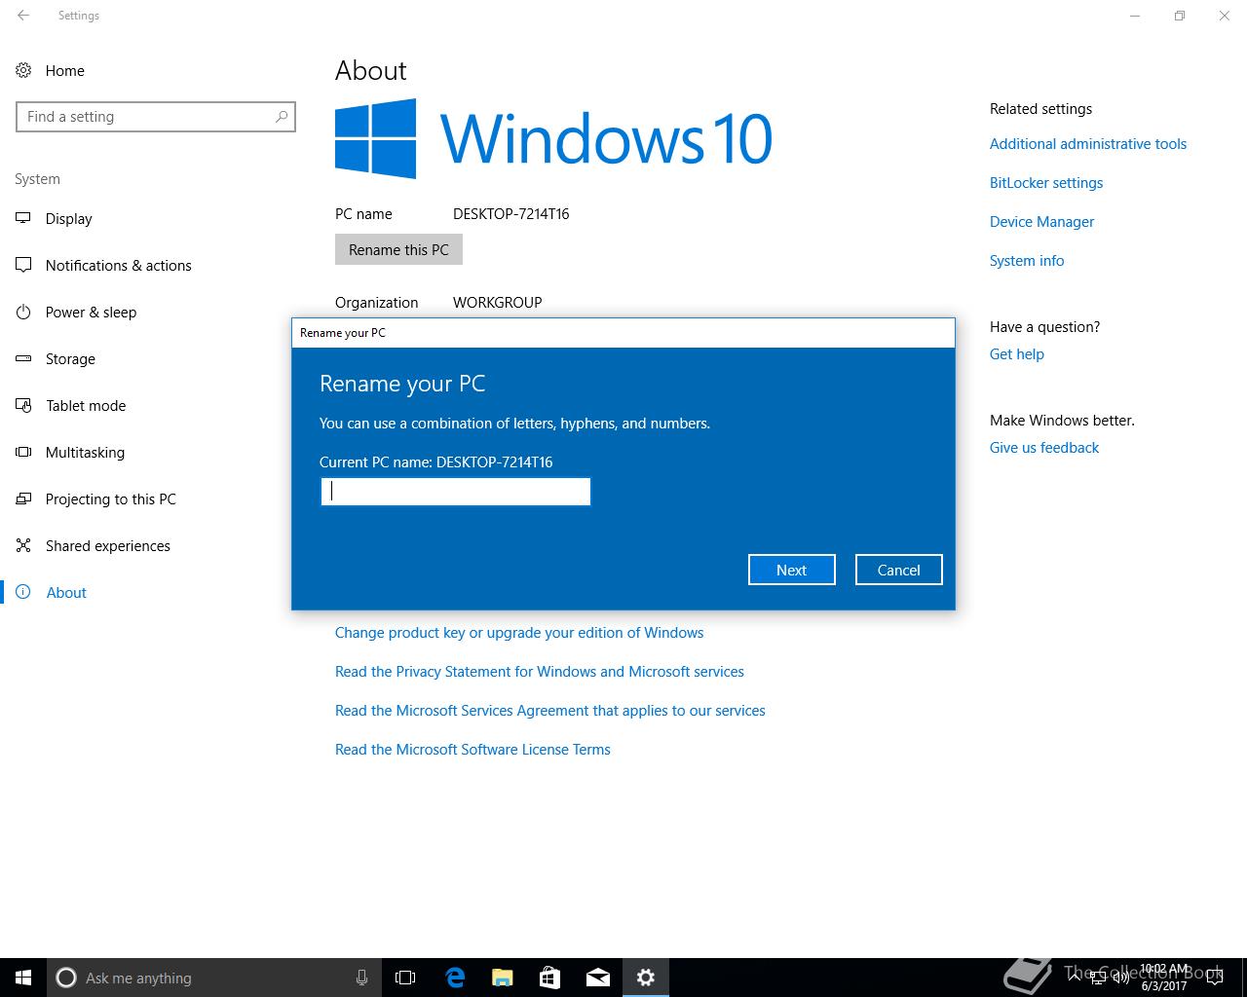The image size is (1247, 997).
Task: Open the Store from taskbar
Action: [x=549, y=978]
